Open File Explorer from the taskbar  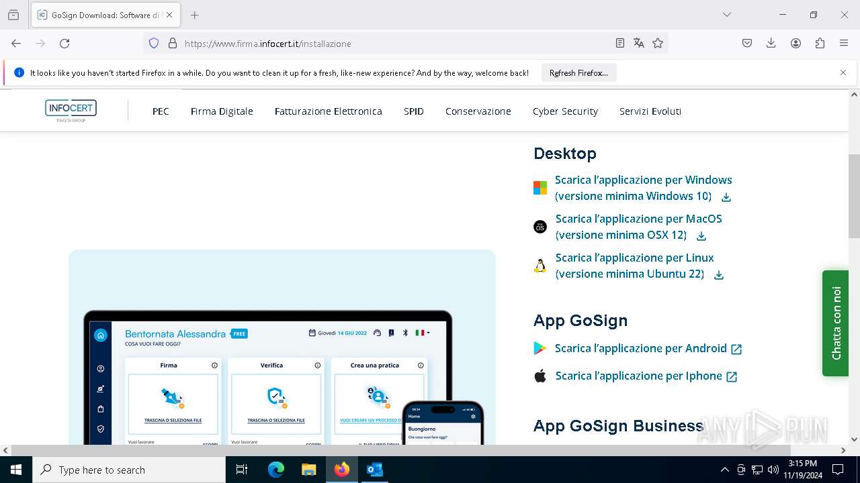309,470
